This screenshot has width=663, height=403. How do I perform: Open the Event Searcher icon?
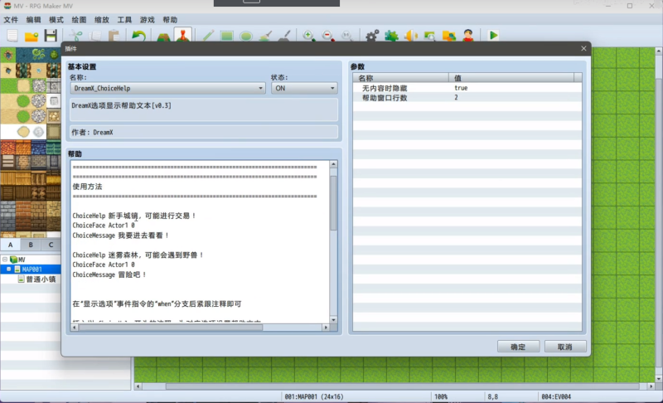[430, 36]
